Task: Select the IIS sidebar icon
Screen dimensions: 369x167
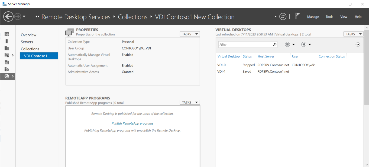Action: (x=7, y=69)
